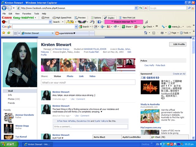The width and height of the screenshot is (196, 147).
Task: Expand the address bar history dropdown
Action: coord(136,8)
